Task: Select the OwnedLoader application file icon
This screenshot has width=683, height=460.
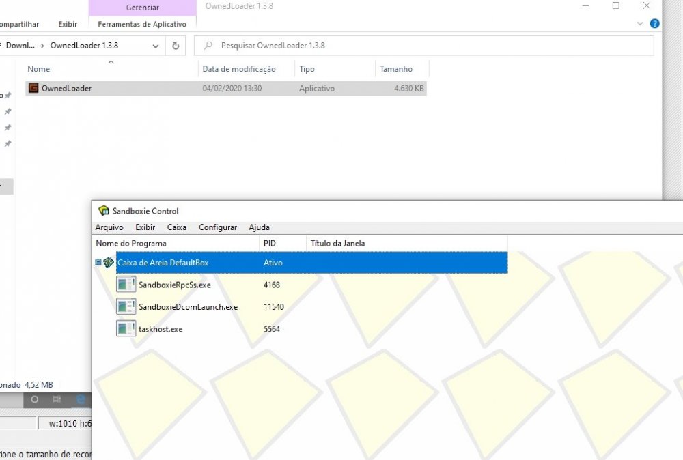Action: pyautogui.click(x=33, y=88)
